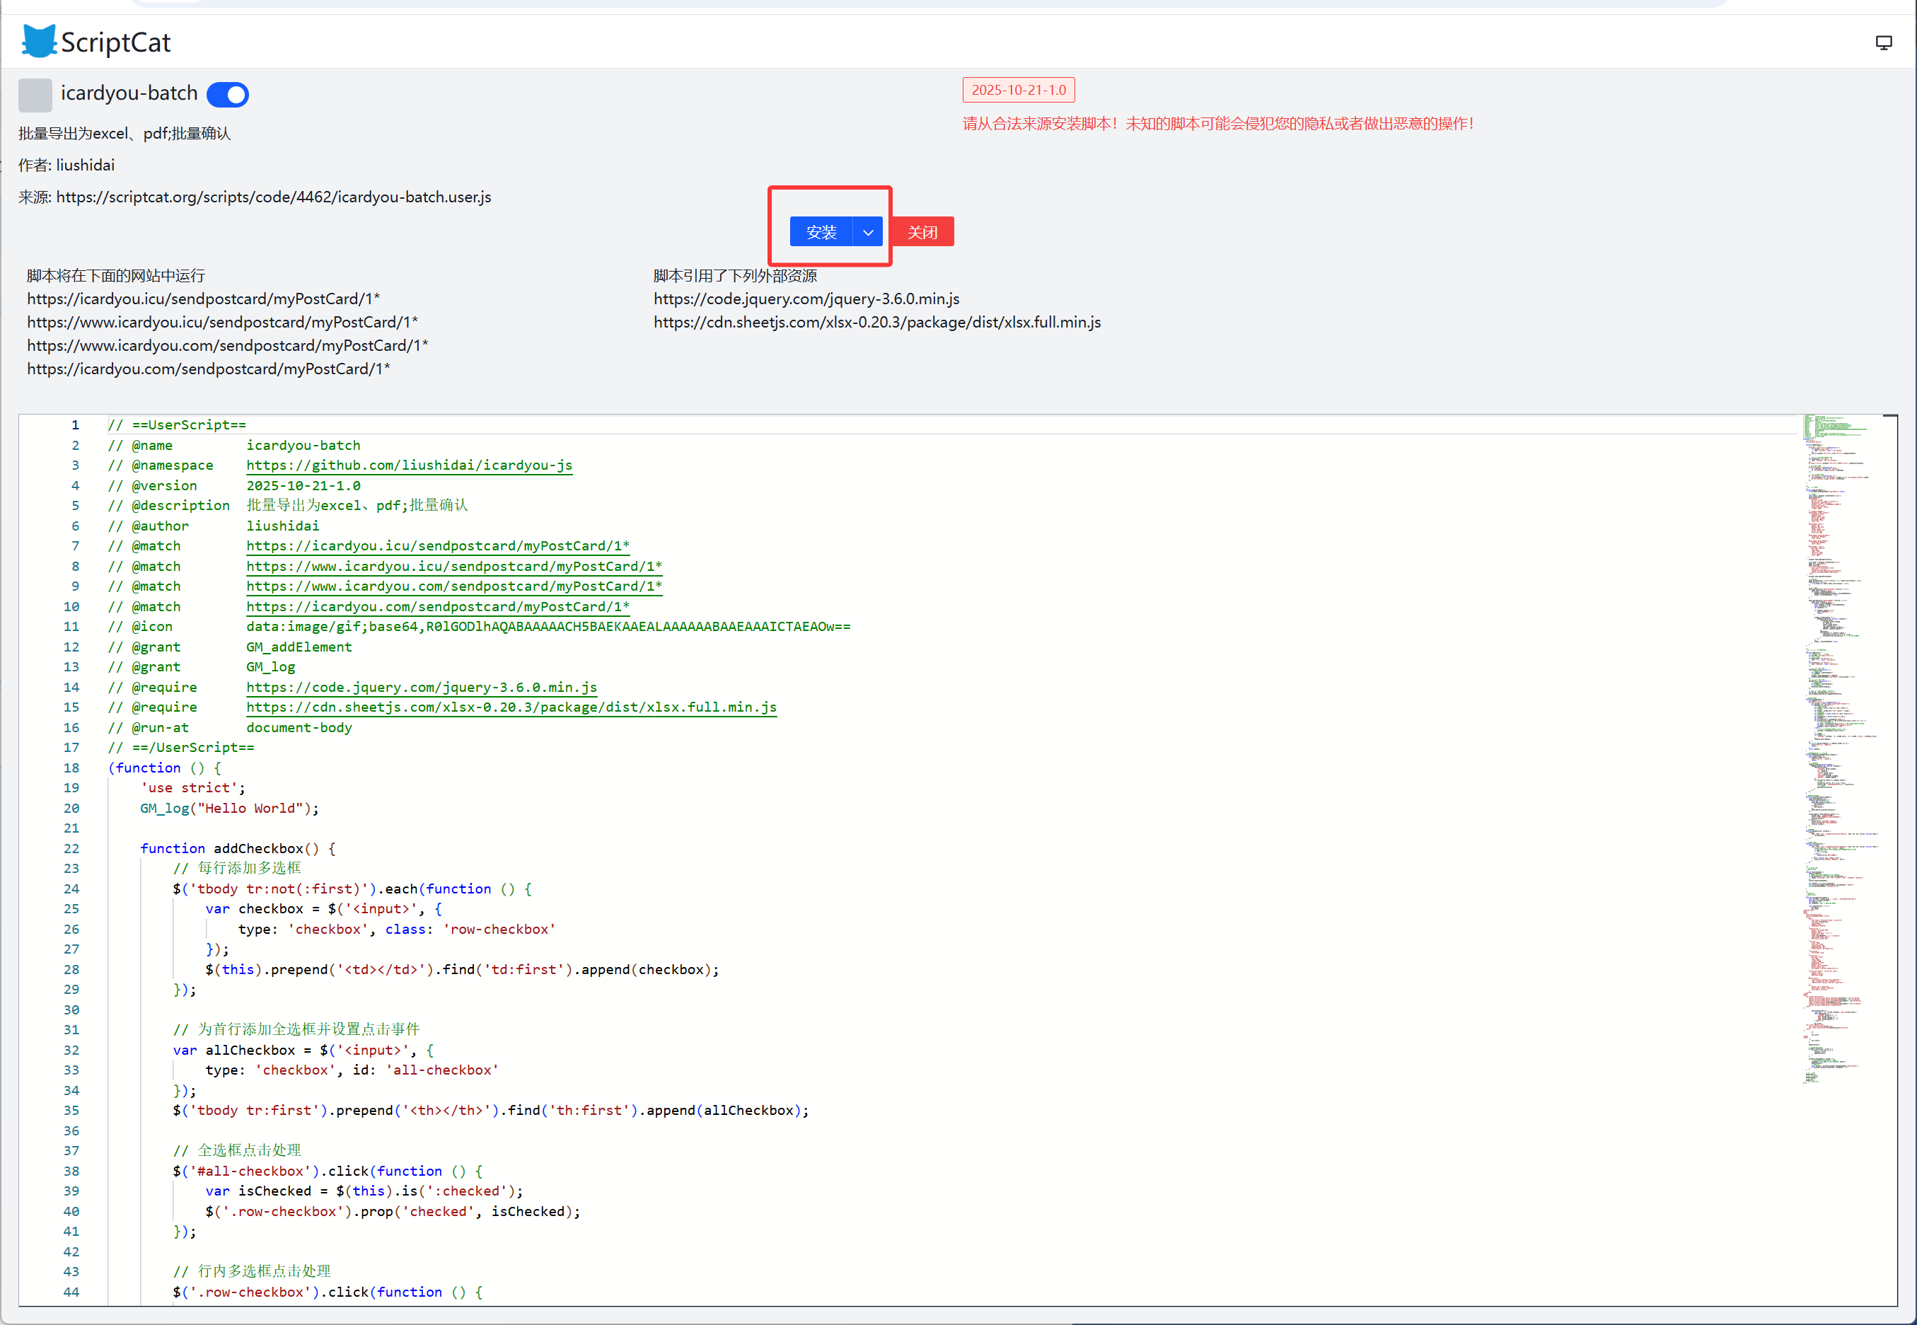This screenshot has width=1917, height=1325.
Task: Click the ScriptCat cat logo
Action: [x=39, y=42]
